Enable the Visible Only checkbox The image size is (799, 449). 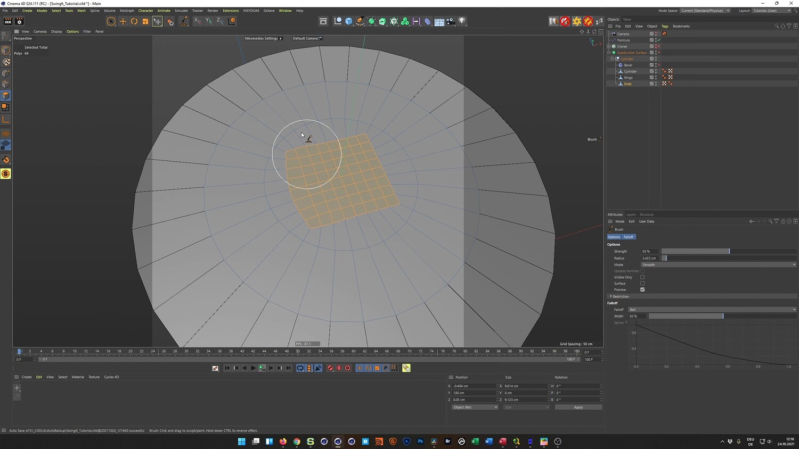[642, 277]
